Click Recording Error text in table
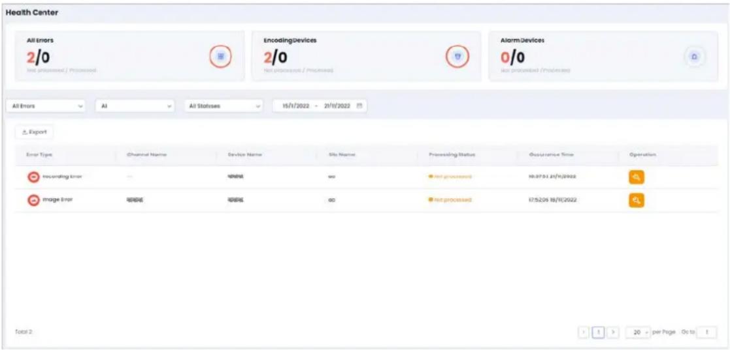 (x=62, y=177)
